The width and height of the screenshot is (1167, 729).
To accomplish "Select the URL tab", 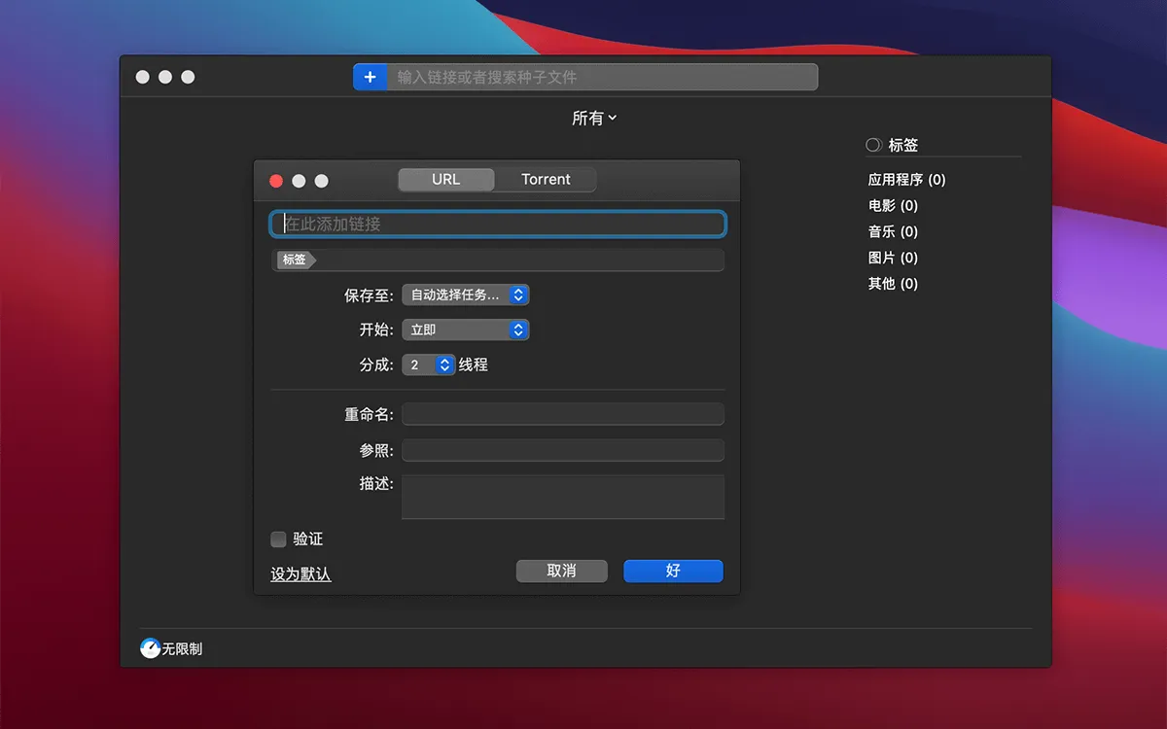I will pos(446,180).
